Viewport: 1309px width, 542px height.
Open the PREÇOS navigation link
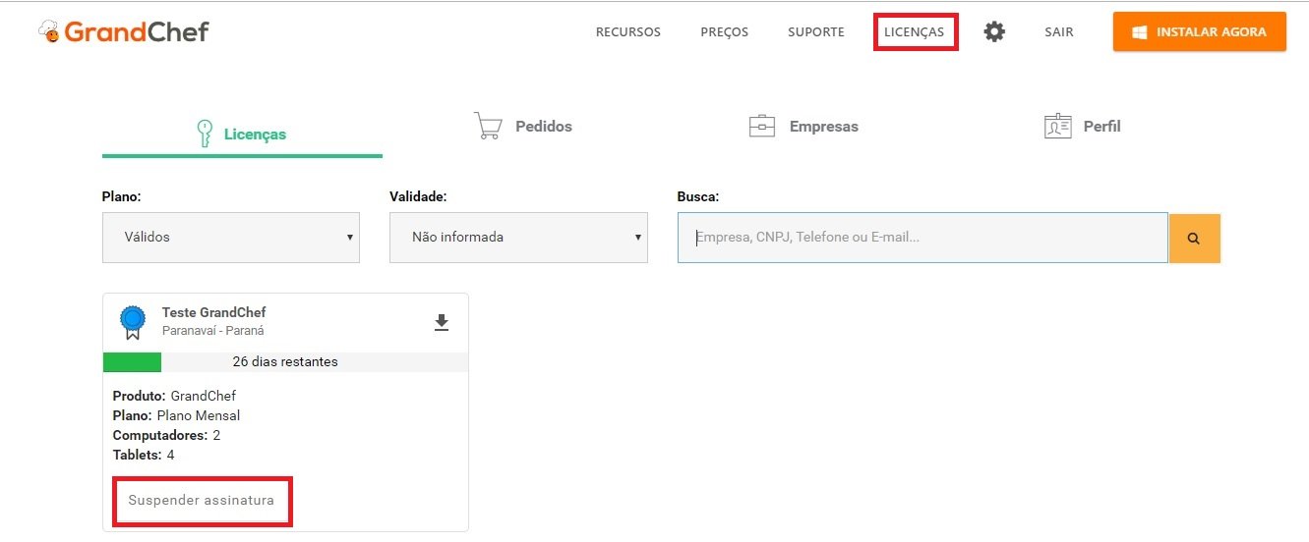click(724, 32)
